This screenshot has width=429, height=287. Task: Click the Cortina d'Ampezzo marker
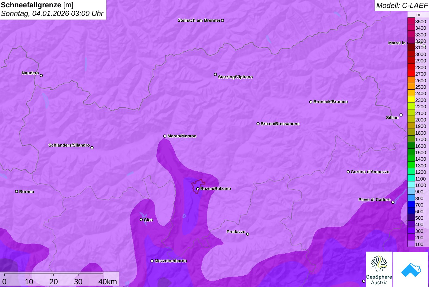coord(348,172)
